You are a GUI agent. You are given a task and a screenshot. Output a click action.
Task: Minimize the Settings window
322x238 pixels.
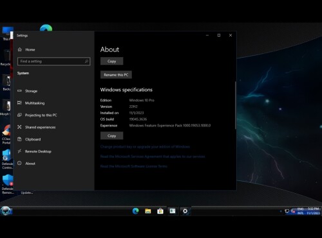pos(207,35)
